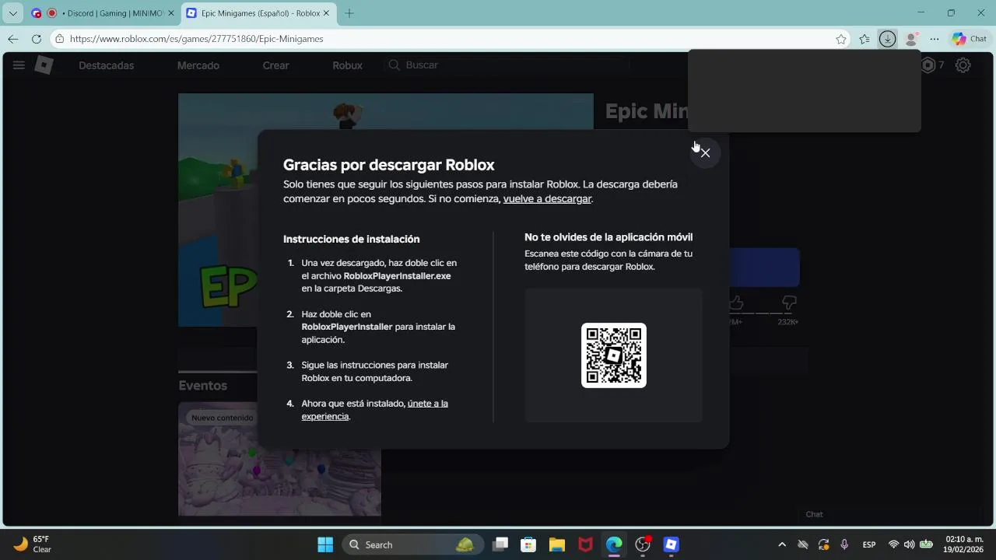The height and width of the screenshot is (560, 996).
Task: View site information lock icon
Action: click(59, 39)
